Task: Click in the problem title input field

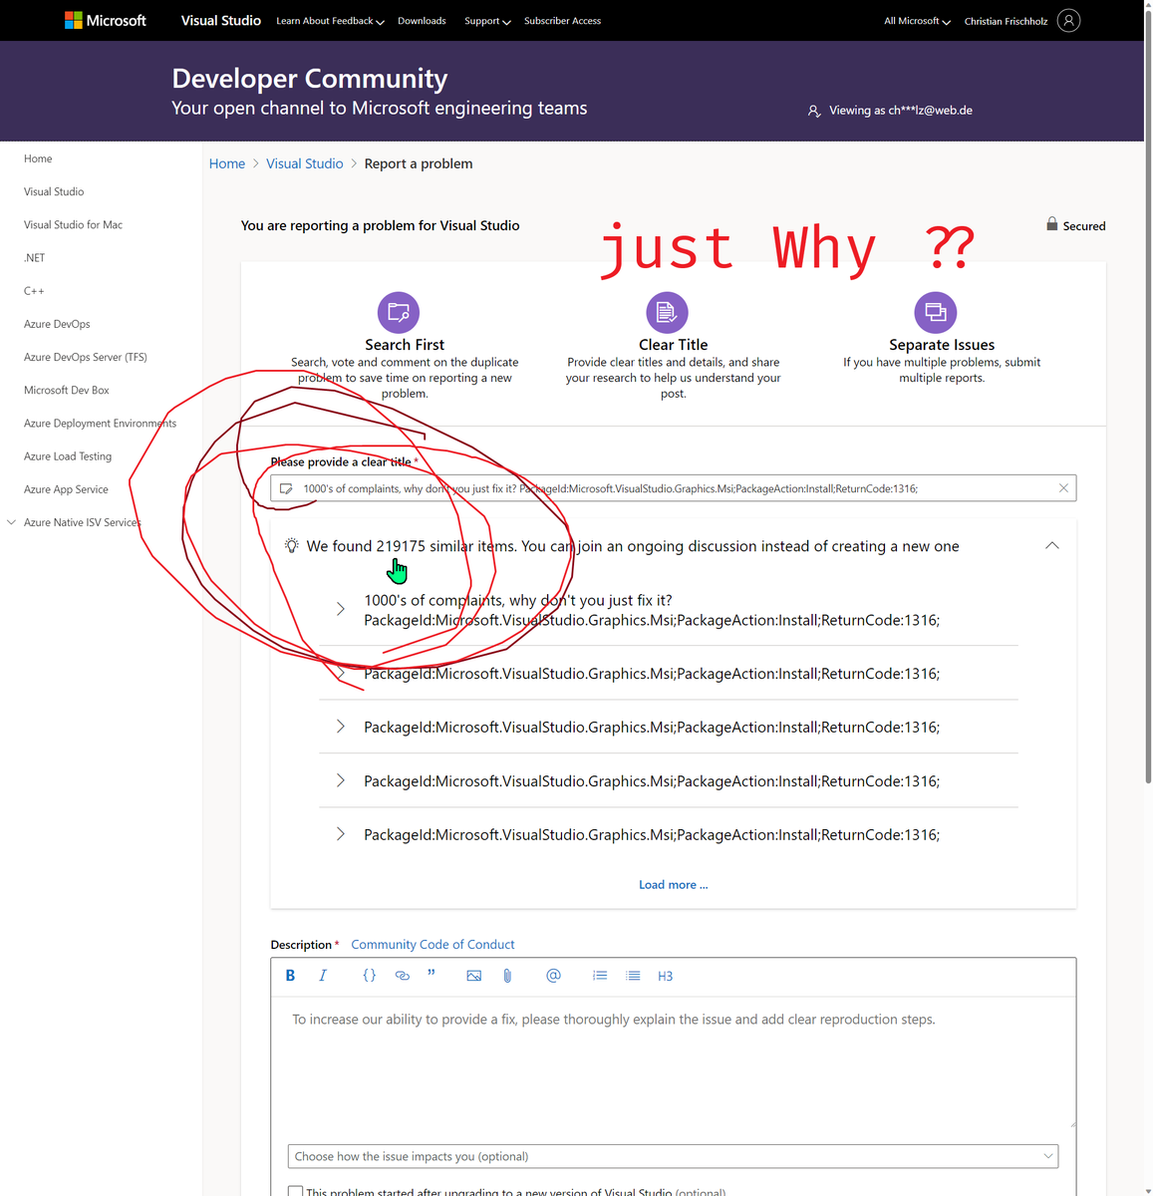Action: pos(673,488)
